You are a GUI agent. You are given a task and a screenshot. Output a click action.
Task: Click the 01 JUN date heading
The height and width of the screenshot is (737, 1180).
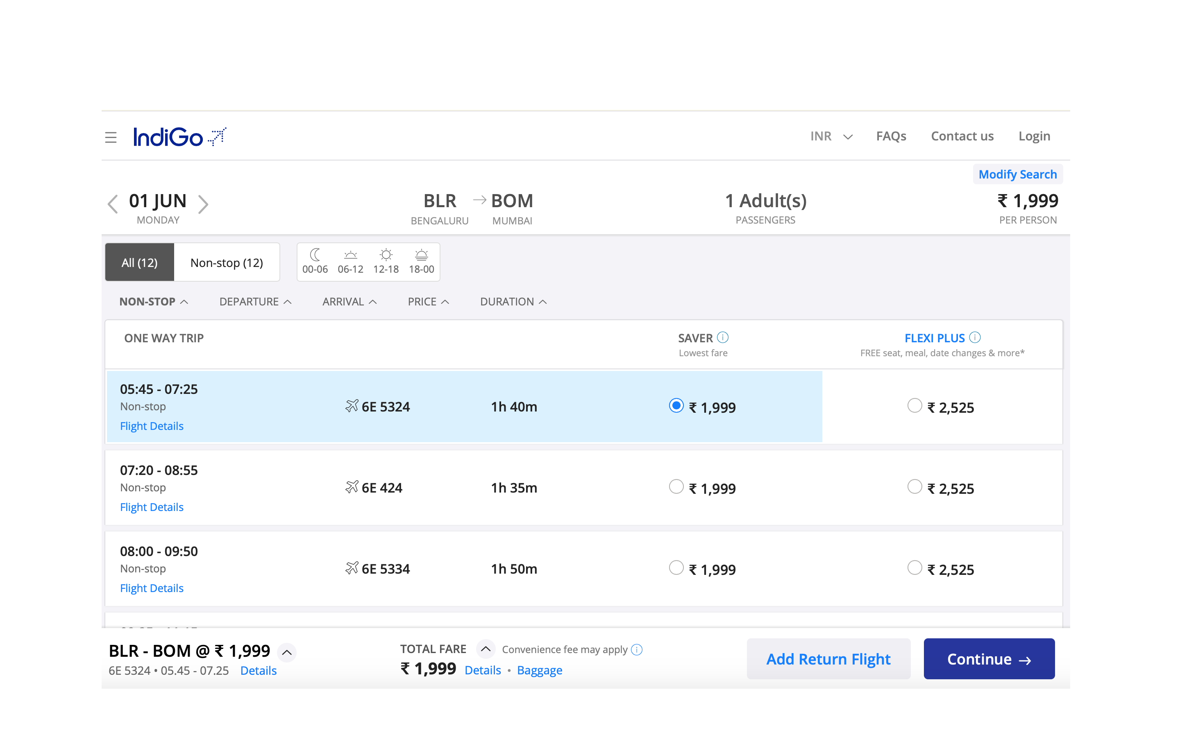(x=157, y=201)
